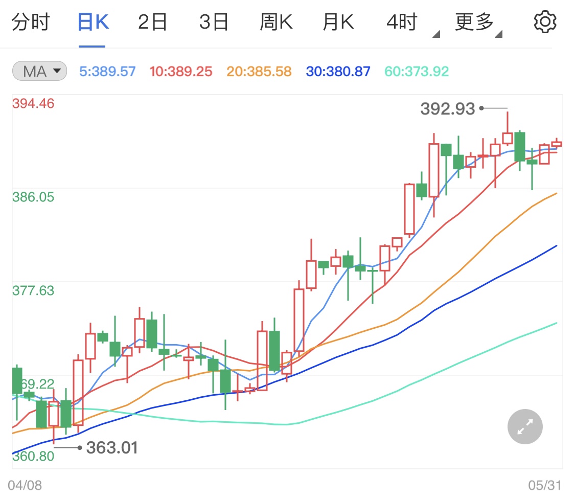Click the MA5 value 5:389.57

(x=107, y=71)
